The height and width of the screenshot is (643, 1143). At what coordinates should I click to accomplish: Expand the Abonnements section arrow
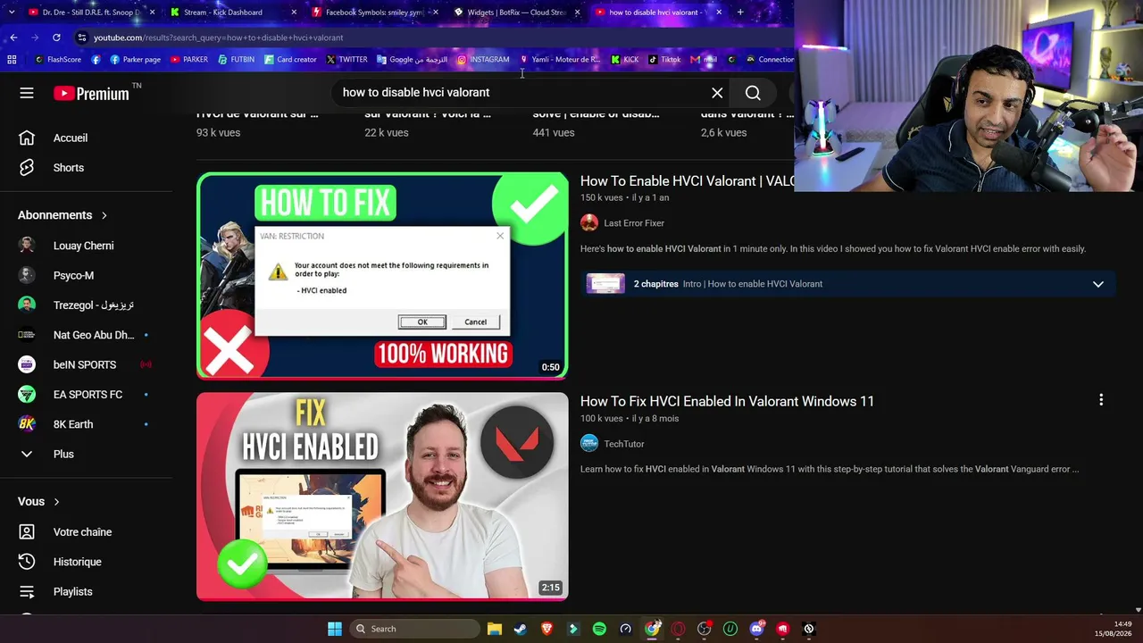104,215
